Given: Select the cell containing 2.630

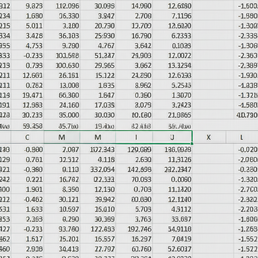Looking at the screenshot, I should 134,159.
